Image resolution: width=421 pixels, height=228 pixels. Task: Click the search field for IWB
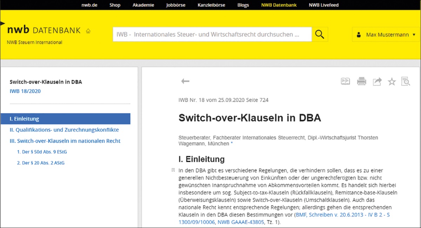point(212,34)
